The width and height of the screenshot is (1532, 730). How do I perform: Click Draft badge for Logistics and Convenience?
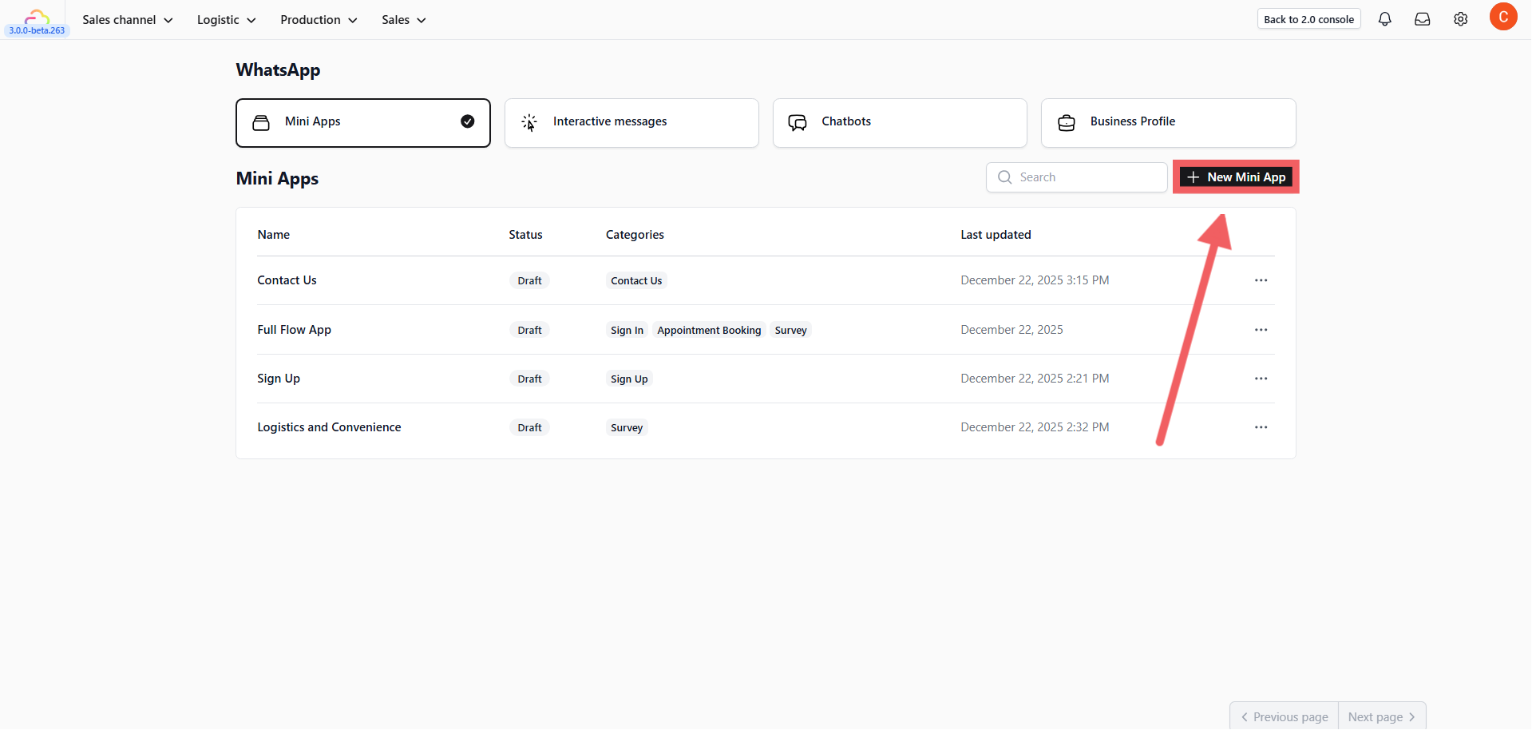[529, 428]
